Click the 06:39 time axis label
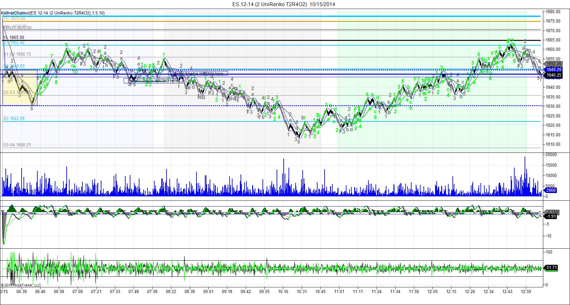This screenshot has height=305, width=570. 22,292
